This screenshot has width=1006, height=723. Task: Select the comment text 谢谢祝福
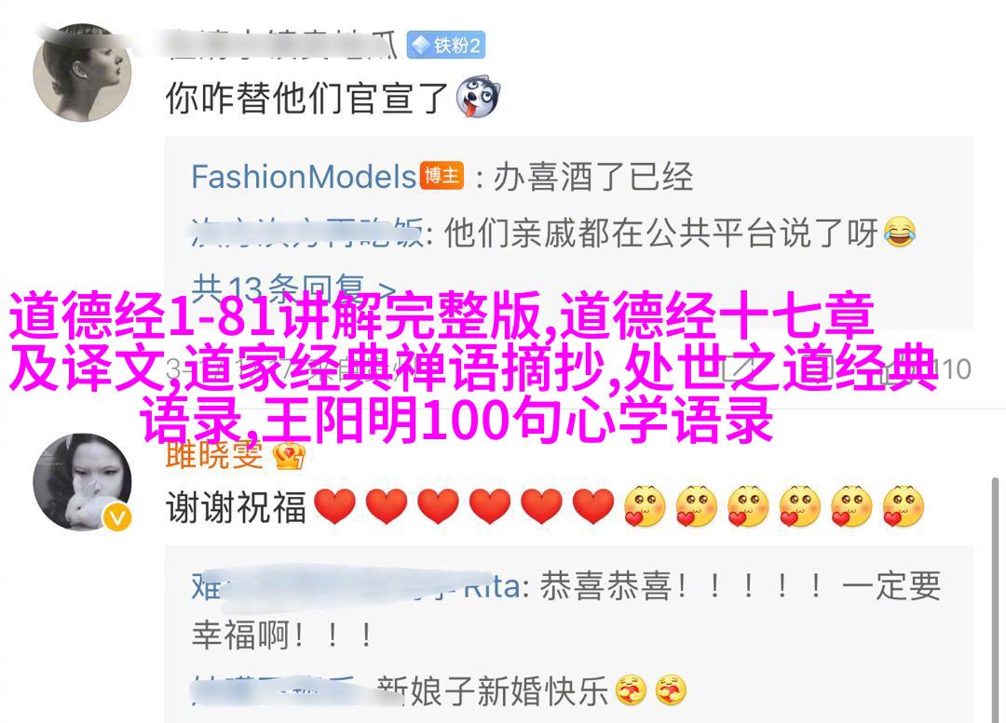pos(236,508)
